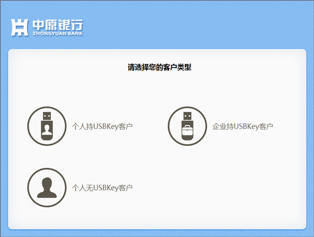Click the Zhongyuan Bank logo

click(x=47, y=27)
